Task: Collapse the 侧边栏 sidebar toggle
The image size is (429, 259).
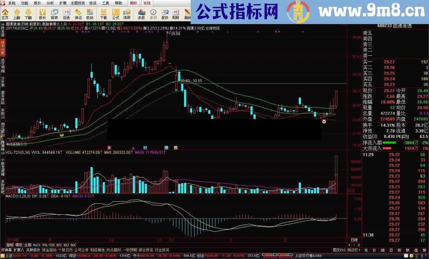Action: 354,250
